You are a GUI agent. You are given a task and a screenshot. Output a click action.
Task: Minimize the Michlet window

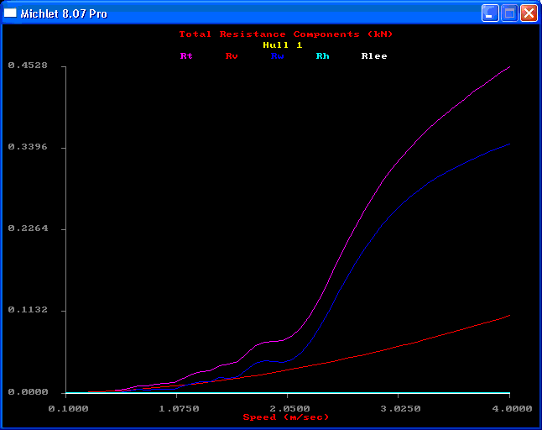[490, 13]
